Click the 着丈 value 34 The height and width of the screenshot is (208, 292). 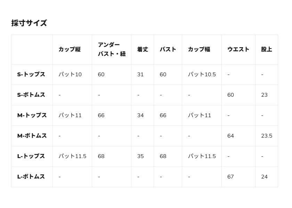click(x=140, y=115)
